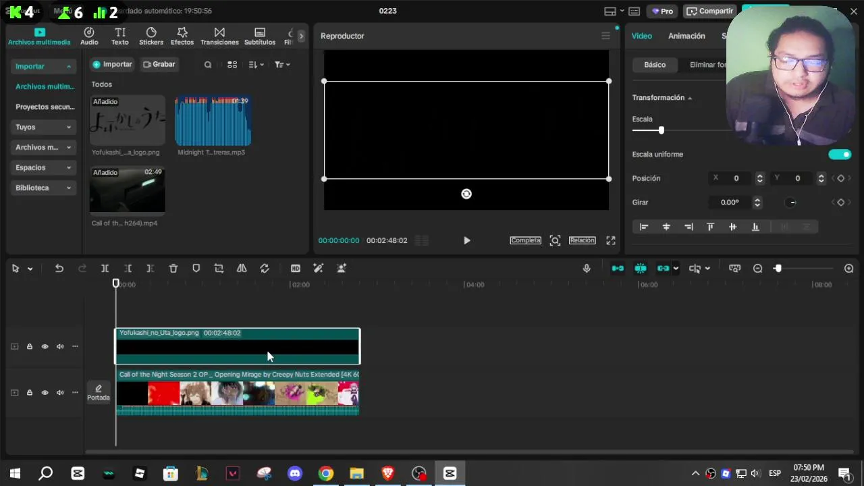This screenshot has width=864, height=486.
Task: Click the Completa quality button
Action: 525,240
